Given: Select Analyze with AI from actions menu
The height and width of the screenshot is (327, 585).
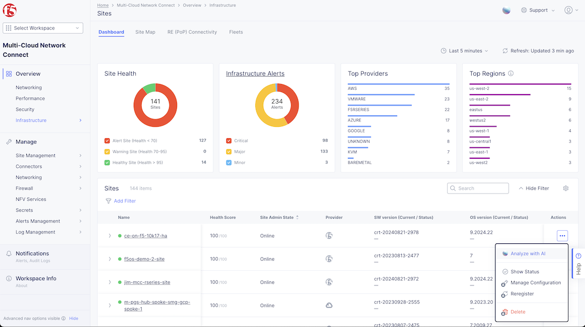Looking at the screenshot, I should (528, 253).
